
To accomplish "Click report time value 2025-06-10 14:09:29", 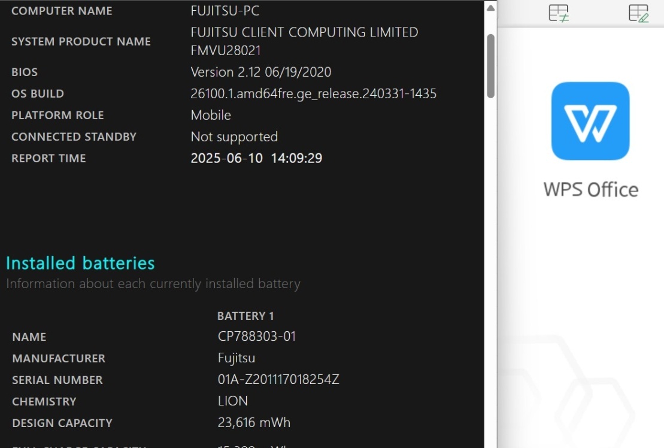I will [x=256, y=158].
